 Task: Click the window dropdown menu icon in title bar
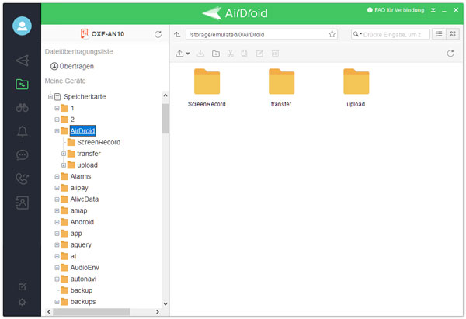point(433,10)
